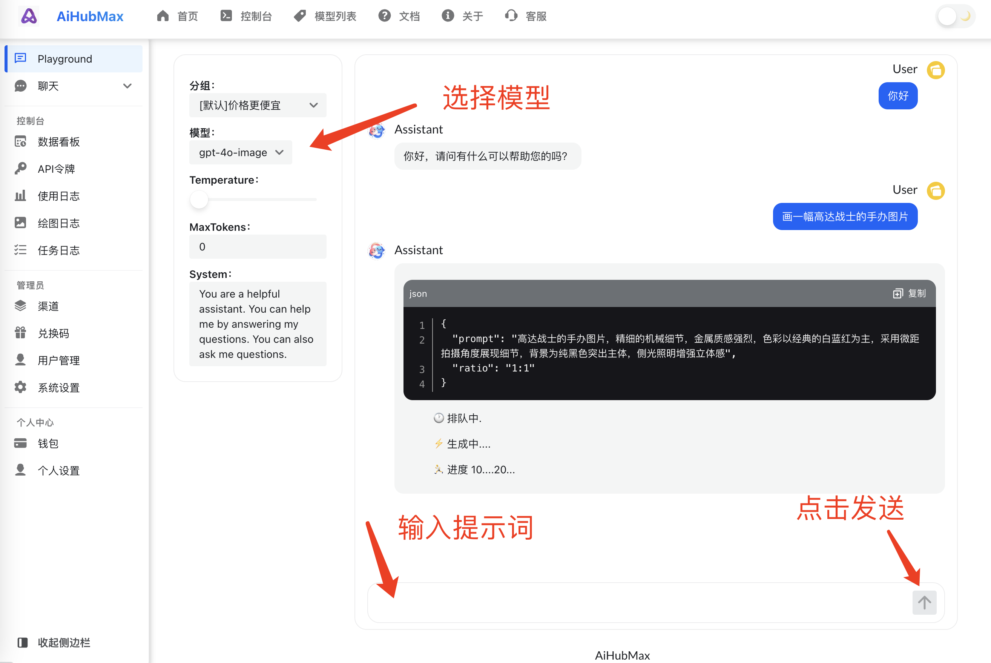Copy the json code block
This screenshot has height=663, width=991.
tap(909, 293)
